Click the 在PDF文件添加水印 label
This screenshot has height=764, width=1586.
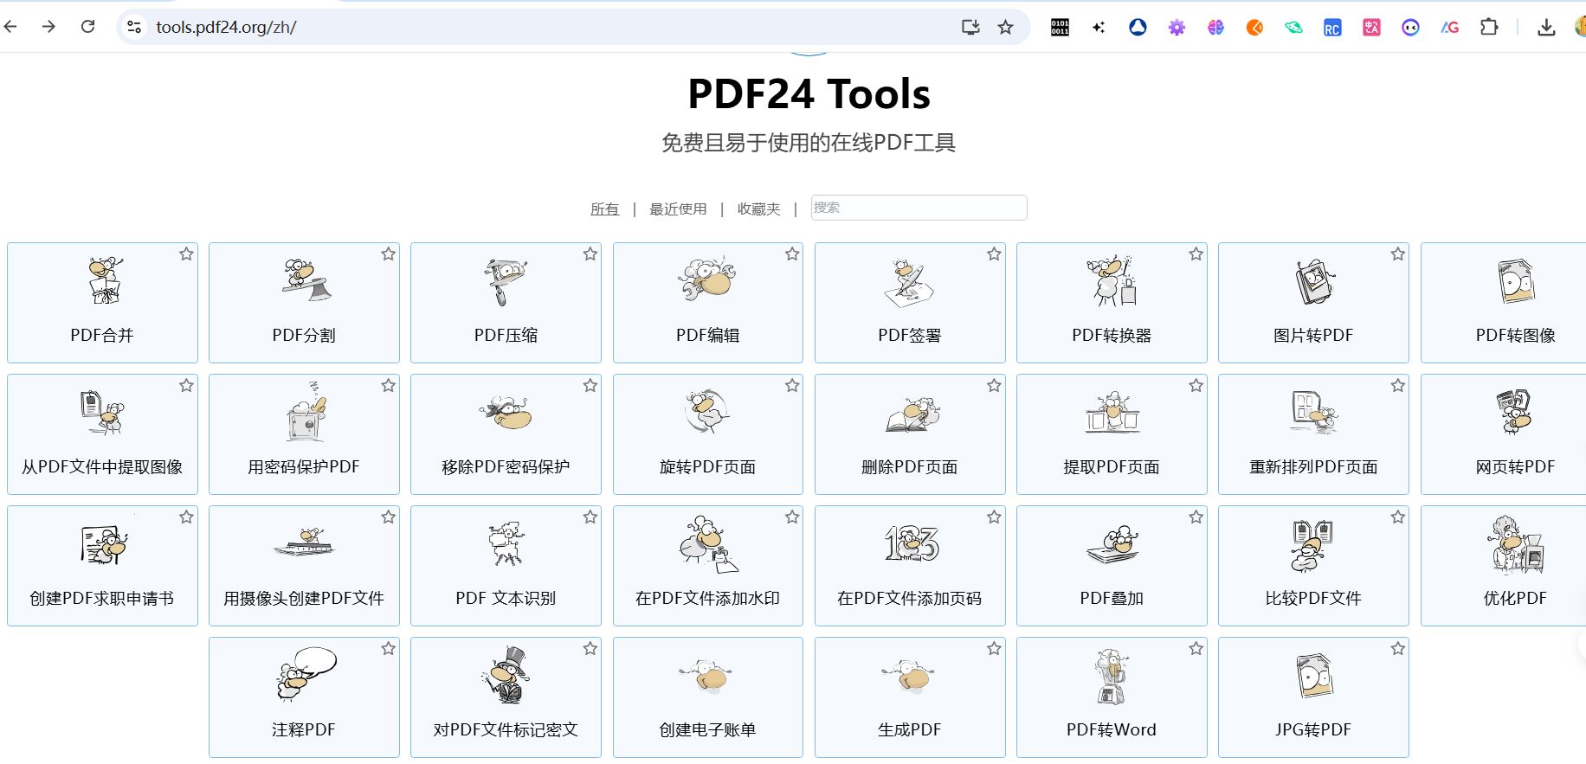pos(707,599)
